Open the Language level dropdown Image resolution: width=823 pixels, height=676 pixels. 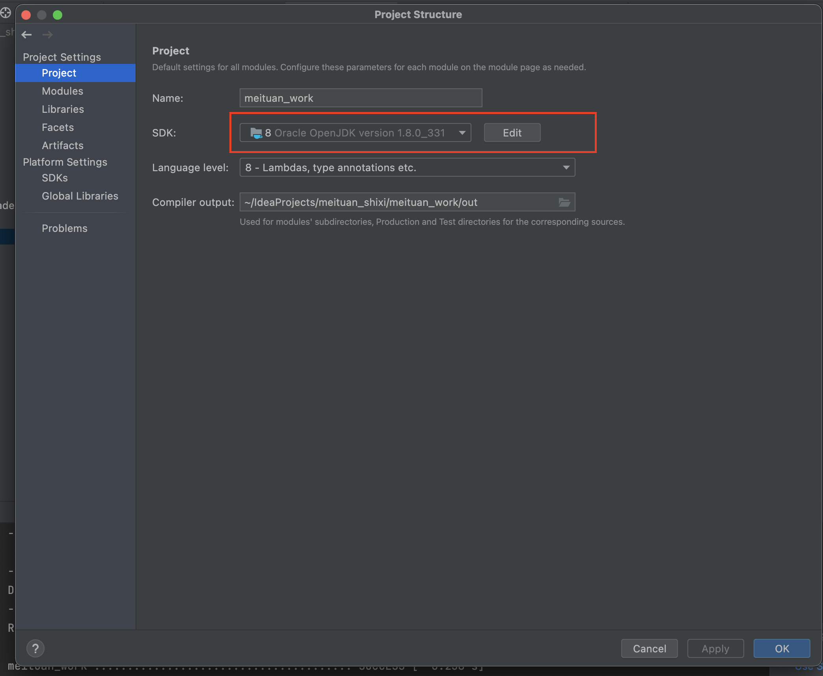566,168
